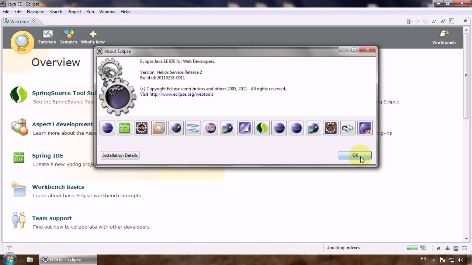Open the Workbench basics link
The width and height of the screenshot is (472, 265).
coord(58,187)
